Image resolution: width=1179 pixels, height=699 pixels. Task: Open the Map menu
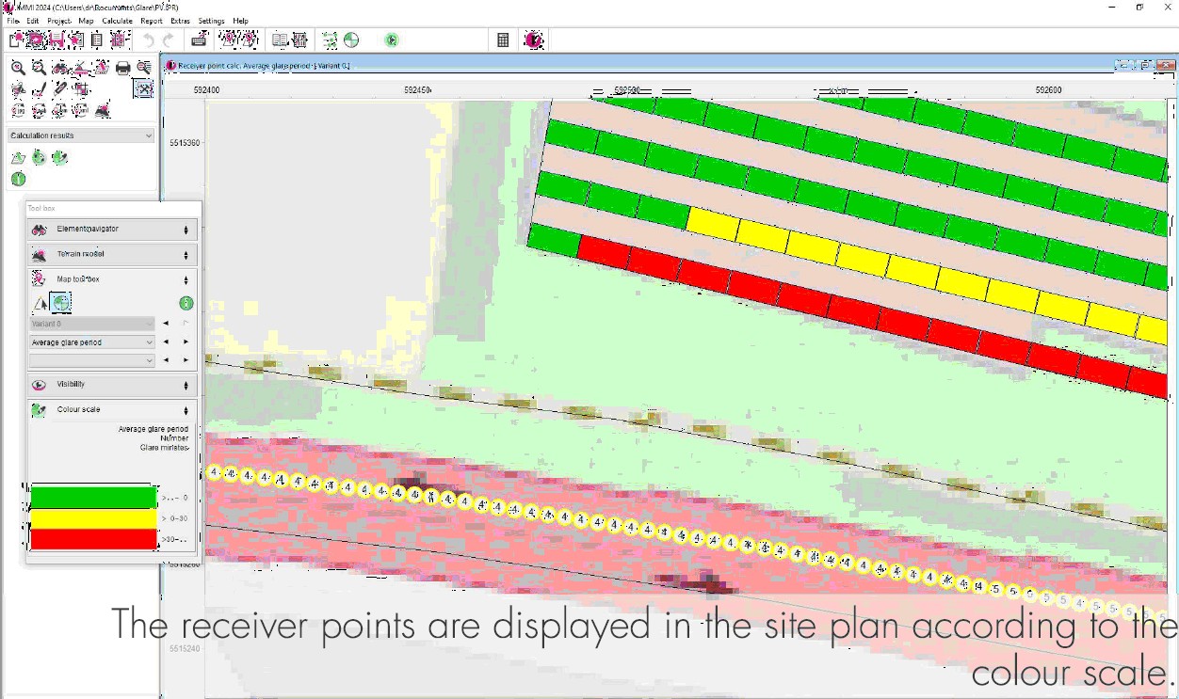click(86, 21)
